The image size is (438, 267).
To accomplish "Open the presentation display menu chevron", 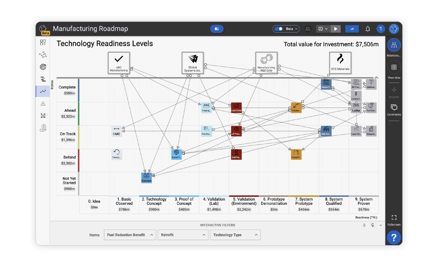I will (x=326, y=29).
